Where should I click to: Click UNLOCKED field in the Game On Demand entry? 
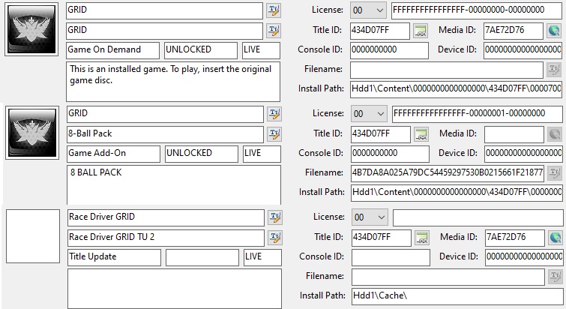201,50
